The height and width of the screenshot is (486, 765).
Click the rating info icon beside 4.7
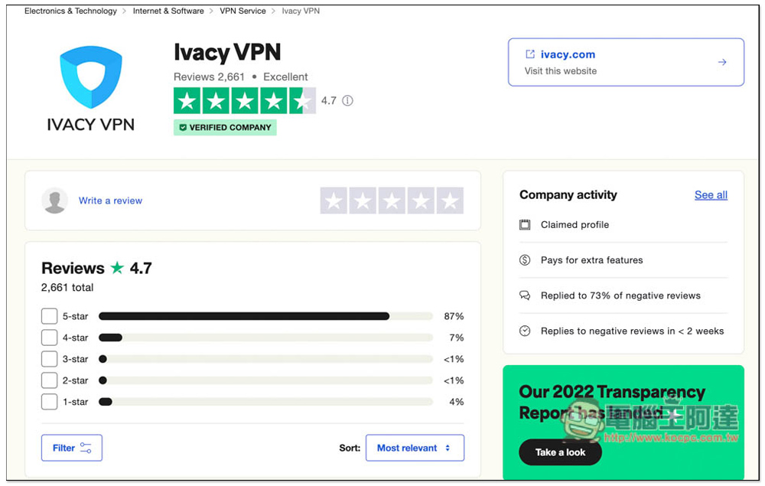347,100
